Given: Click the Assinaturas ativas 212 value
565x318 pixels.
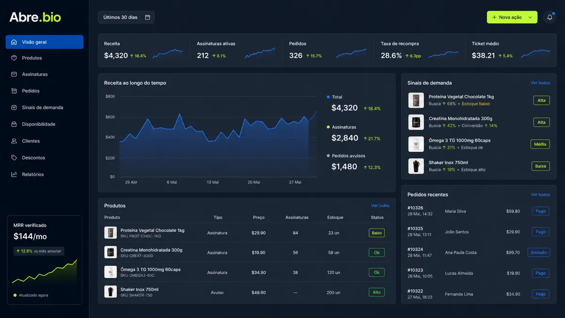Looking at the screenshot, I should click(203, 56).
